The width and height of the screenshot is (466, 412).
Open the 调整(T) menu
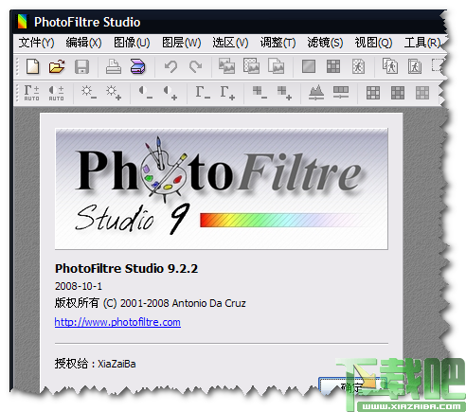tap(278, 43)
